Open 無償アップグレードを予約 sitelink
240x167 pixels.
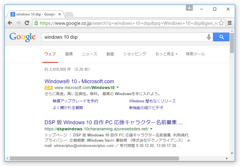point(75,101)
